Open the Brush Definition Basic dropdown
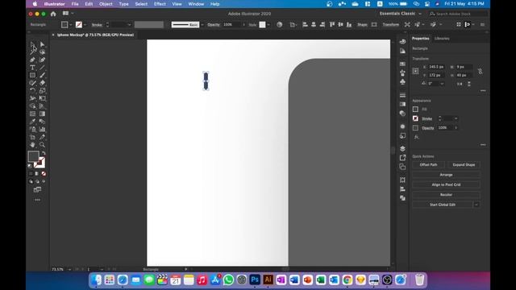 [x=202, y=25]
